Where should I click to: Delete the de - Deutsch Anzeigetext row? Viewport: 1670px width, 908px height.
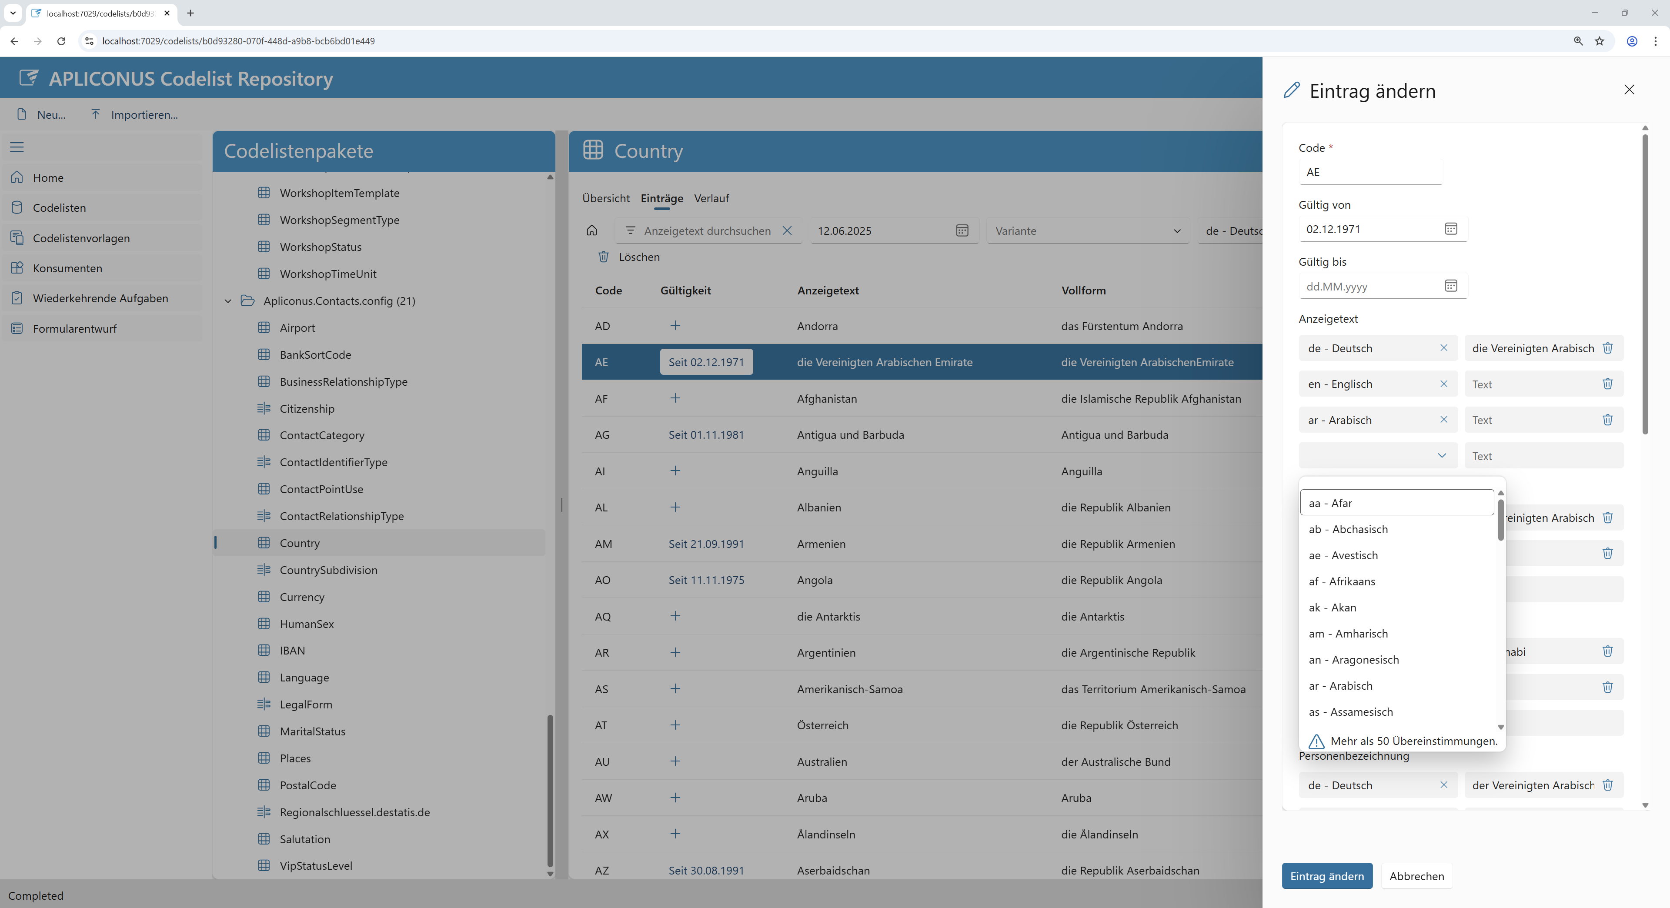(x=1608, y=348)
